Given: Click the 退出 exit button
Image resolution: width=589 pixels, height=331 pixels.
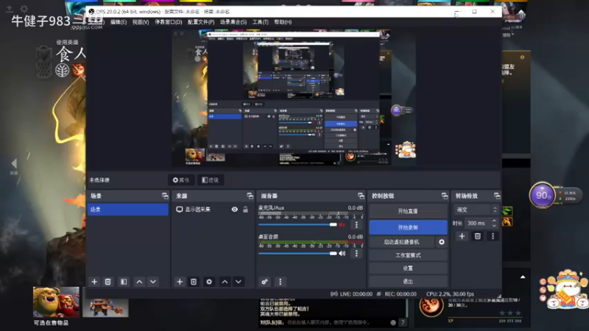Looking at the screenshot, I should coord(408,282).
